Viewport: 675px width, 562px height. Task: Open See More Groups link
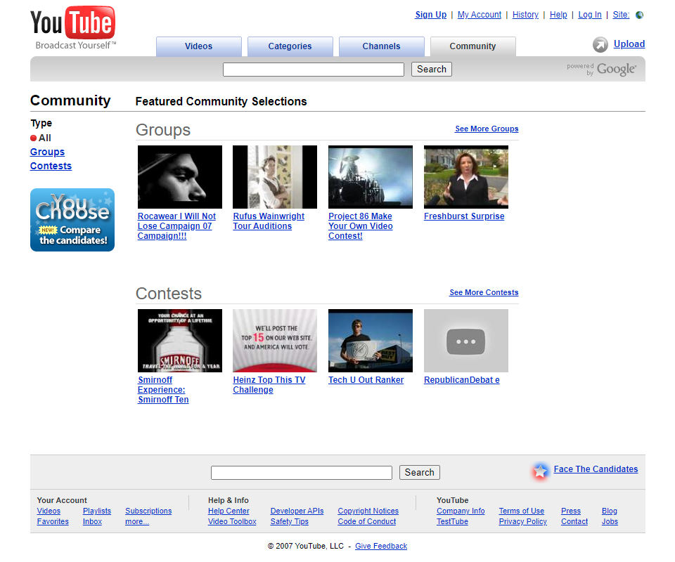pos(487,129)
